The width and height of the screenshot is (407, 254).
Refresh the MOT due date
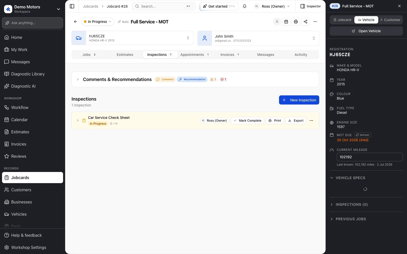(362, 135)
